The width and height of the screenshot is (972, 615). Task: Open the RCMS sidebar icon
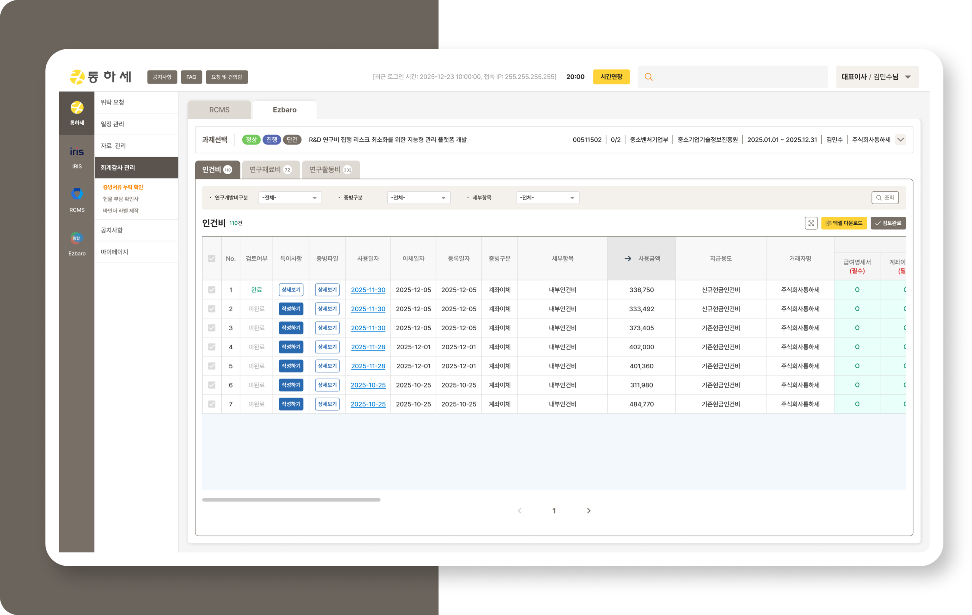pyautogui.click(x=77, y=200)
